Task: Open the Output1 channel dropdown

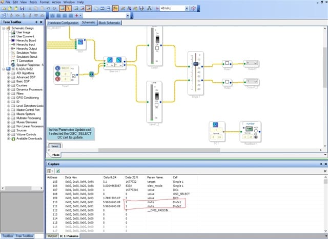Action: point(255,63)
